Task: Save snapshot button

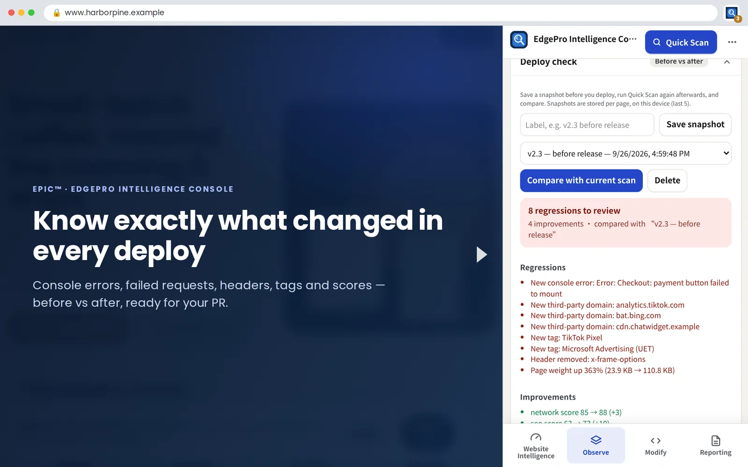Action: coord(695,125)
